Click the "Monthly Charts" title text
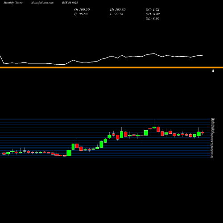Screen dimensions: 223x223 [x=13, y=3]
